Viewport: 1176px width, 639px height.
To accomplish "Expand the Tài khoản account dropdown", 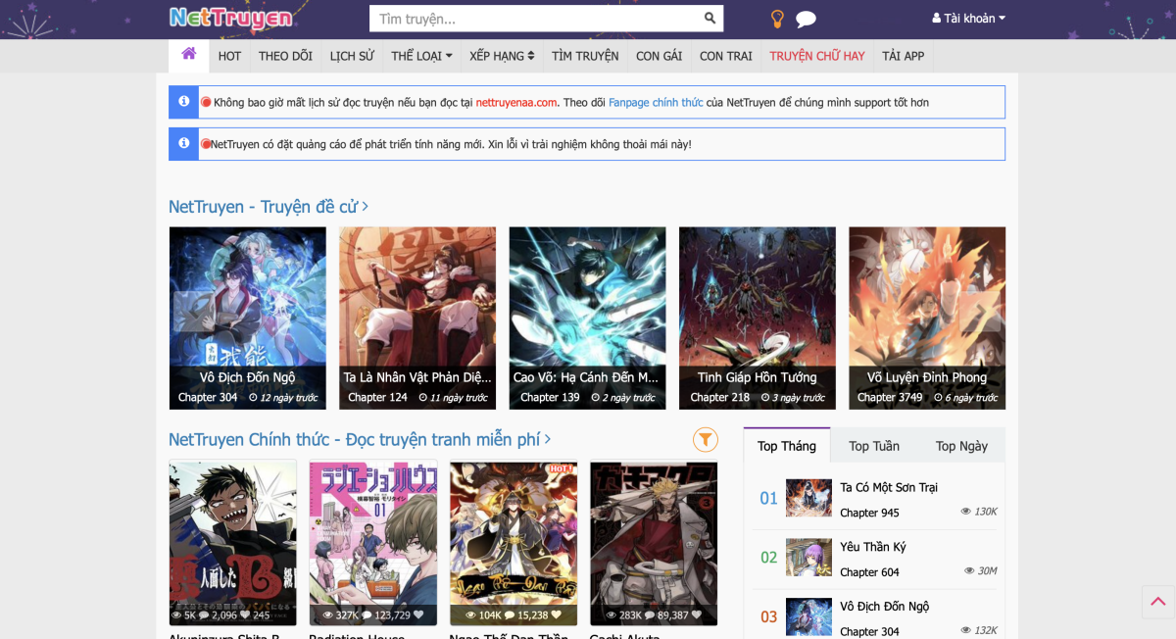I will click(968, 19).
